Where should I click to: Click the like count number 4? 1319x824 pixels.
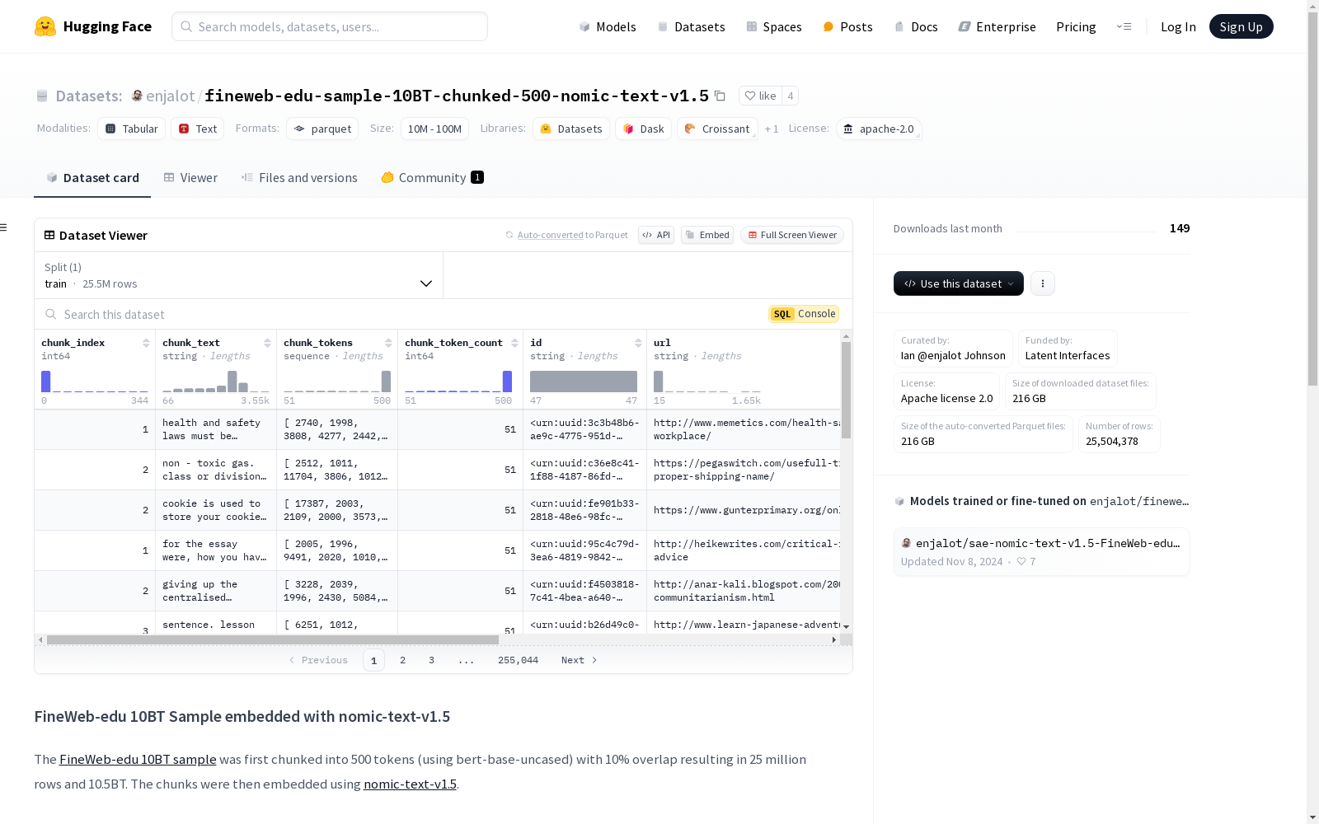coord(790,96)
